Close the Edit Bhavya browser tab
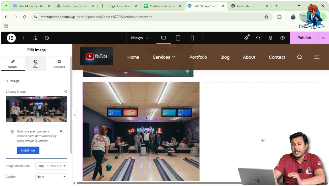Viewport: 329px width, 186px height. 223,6
